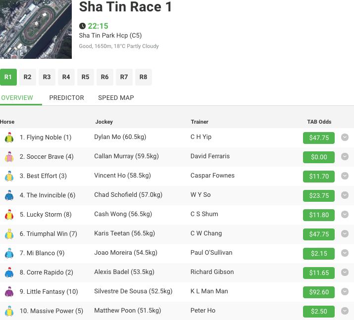Click Lucky Storm's red and yellow silks icon
Screen dimensions: 354x320
(9, 215)
